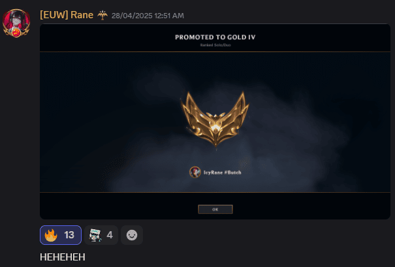
Task: Toggle the fire reaction with 13
Action: tap(61, 235)
